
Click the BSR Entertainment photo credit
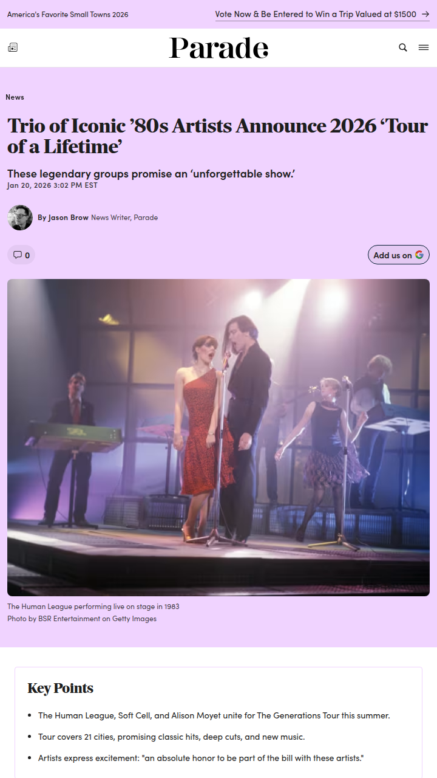pyautogui.click(x=82, y=619)
